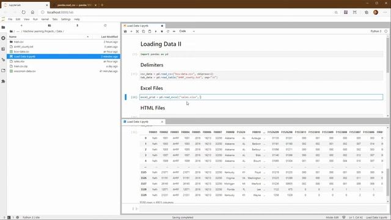This screenshot has width=391, height=220.
Task: Open the Open Tabs sidebar icon
Action: click(3, 71)
